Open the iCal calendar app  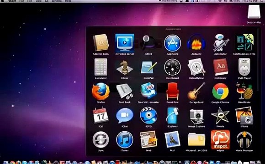tap(101, 116)
